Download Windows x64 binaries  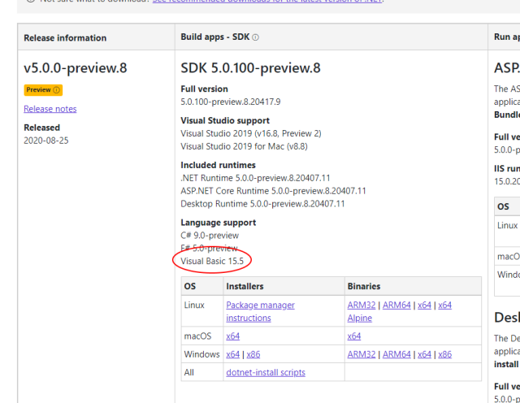point(424,354)
